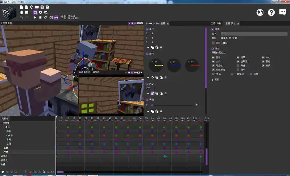Screen dimensions: 290x176
Task: Close the Frame 0 keyframe tab
Action: (168, 24)
